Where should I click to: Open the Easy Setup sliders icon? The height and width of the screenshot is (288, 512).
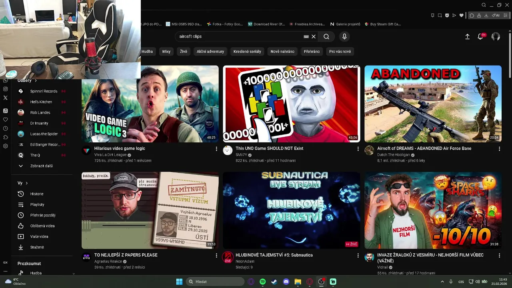[506, 15]
